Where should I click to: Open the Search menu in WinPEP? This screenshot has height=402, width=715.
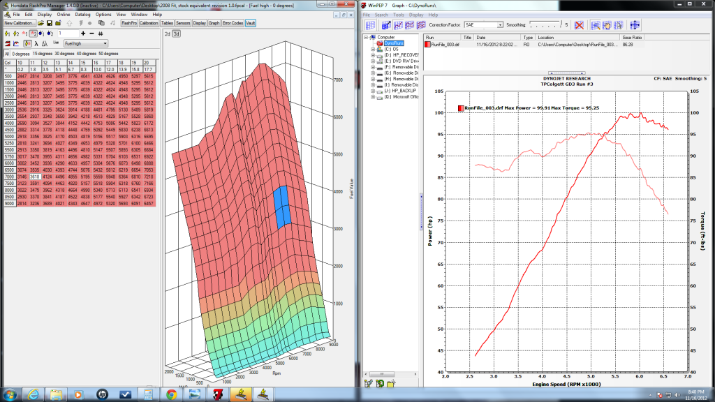coord(381,15)
